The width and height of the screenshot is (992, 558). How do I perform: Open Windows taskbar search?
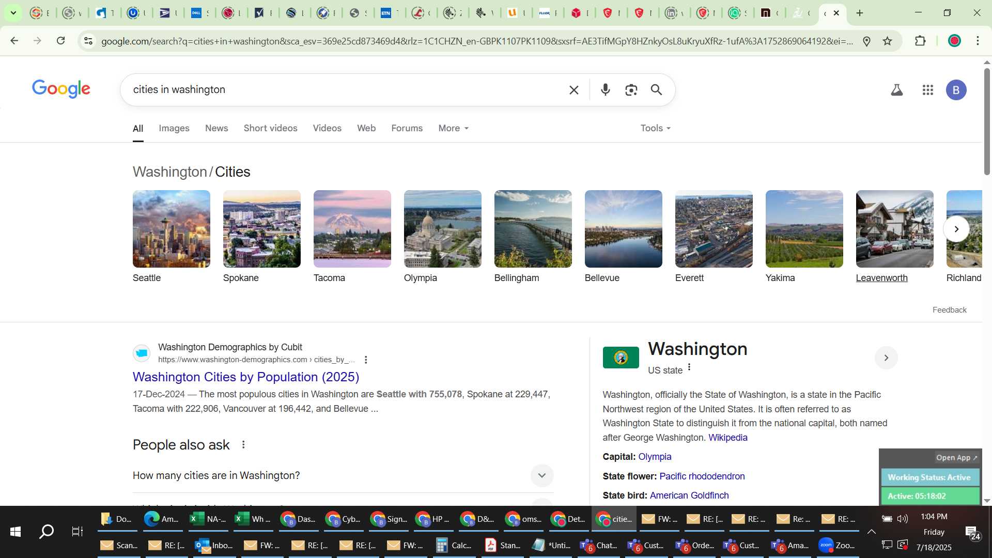click(47, 532)
